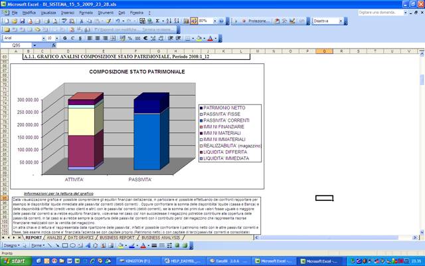
Task: Click the Open file folder icon
Action: point(15,21)
